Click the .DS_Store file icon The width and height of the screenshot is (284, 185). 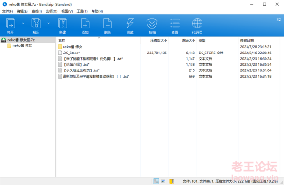pyautogui.click(x=60, y=53)
